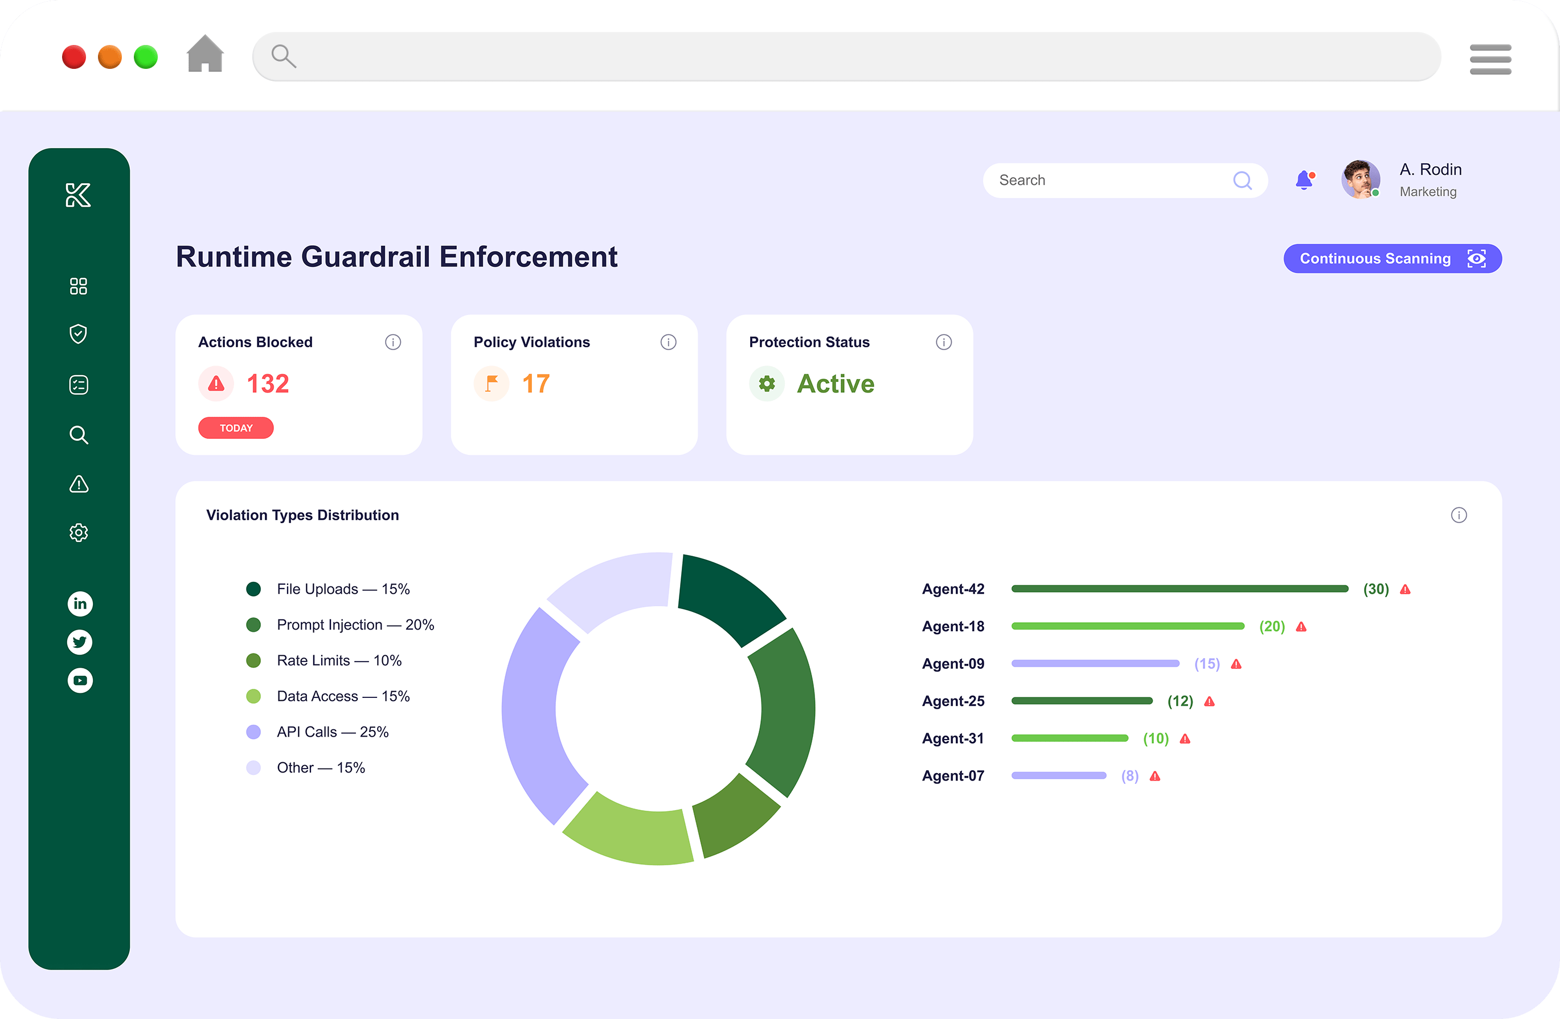Click the Continuous Scanning button
The height and width of the screenshot is (1019, 1560).
[1392, 259]
